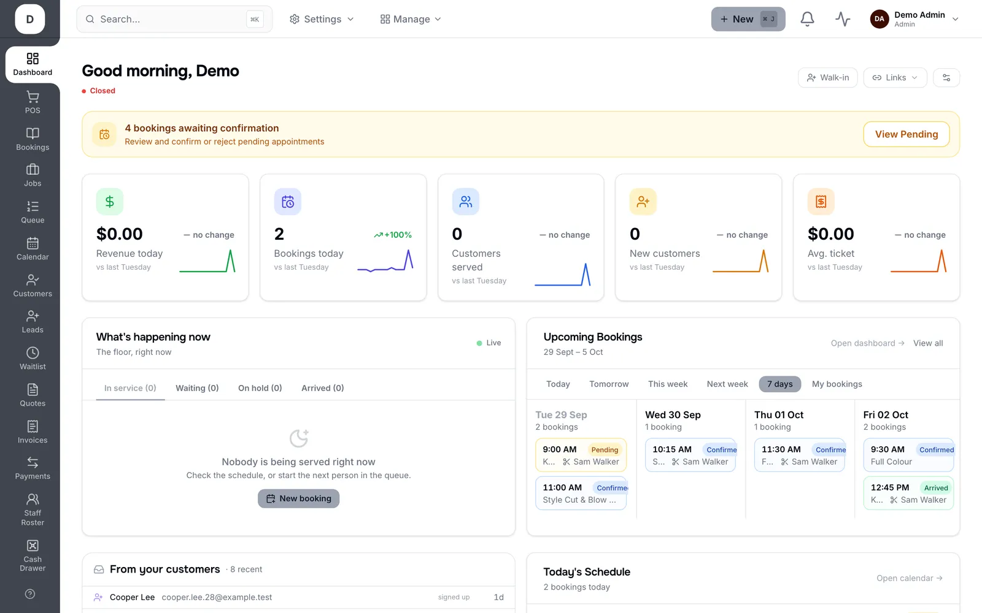This screenshot has width=982, height=613.
Task: Open notifications bell
Action: (807, 19)
